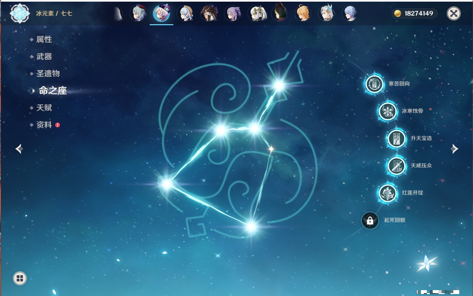The image size is (473, 296).
Task: Pick the blond Traveler avatar
Action: click(x=303, y=13)
